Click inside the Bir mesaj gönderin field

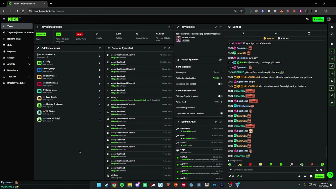pyautogui.click(x=273, y=170)
